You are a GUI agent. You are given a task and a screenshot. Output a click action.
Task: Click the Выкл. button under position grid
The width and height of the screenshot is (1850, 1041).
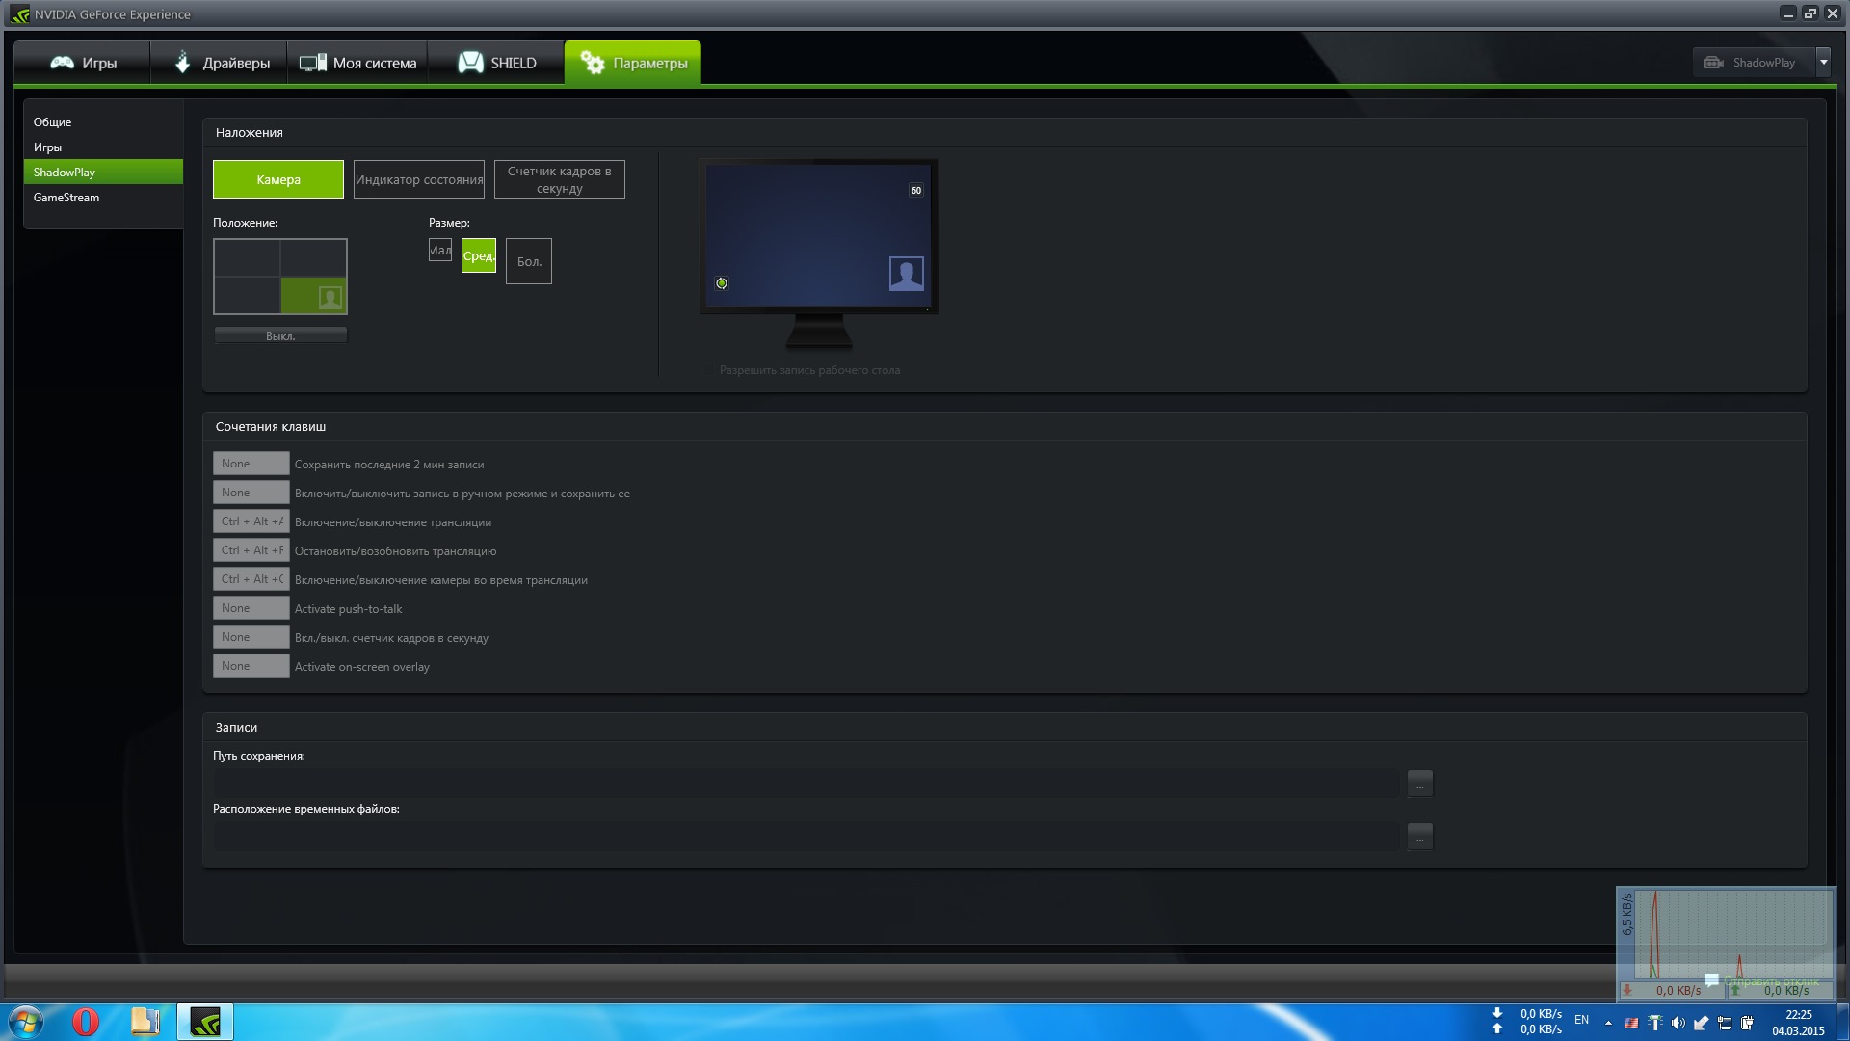[x=280, y=336]
